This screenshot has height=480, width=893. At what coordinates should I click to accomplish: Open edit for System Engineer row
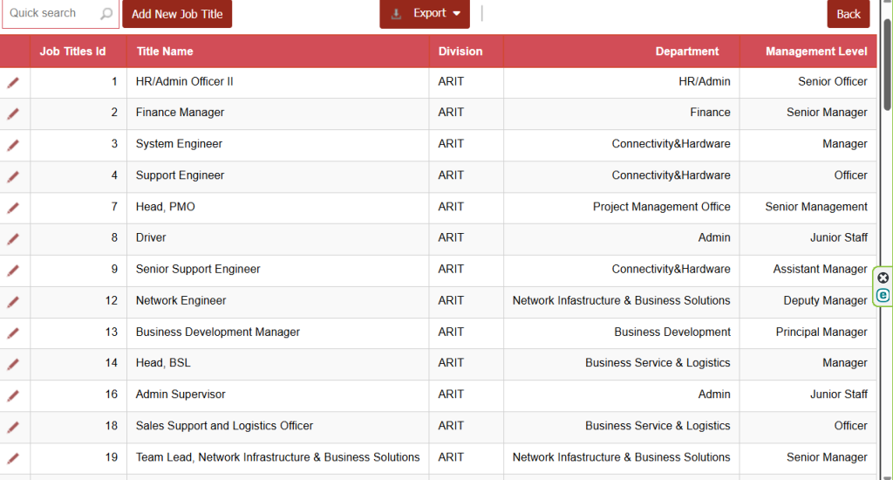[x=13, y=145]
